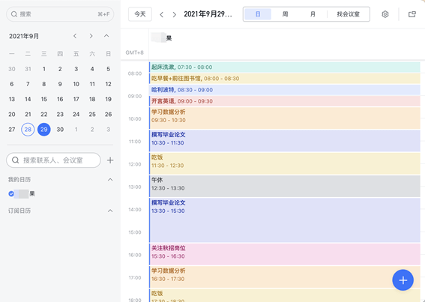
Task: Select date 24 in mini calendar
Action: pyautogui.click(x=76, y=114)
